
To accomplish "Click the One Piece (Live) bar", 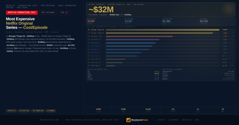I will pyautogui.click(x=139, y=37).
